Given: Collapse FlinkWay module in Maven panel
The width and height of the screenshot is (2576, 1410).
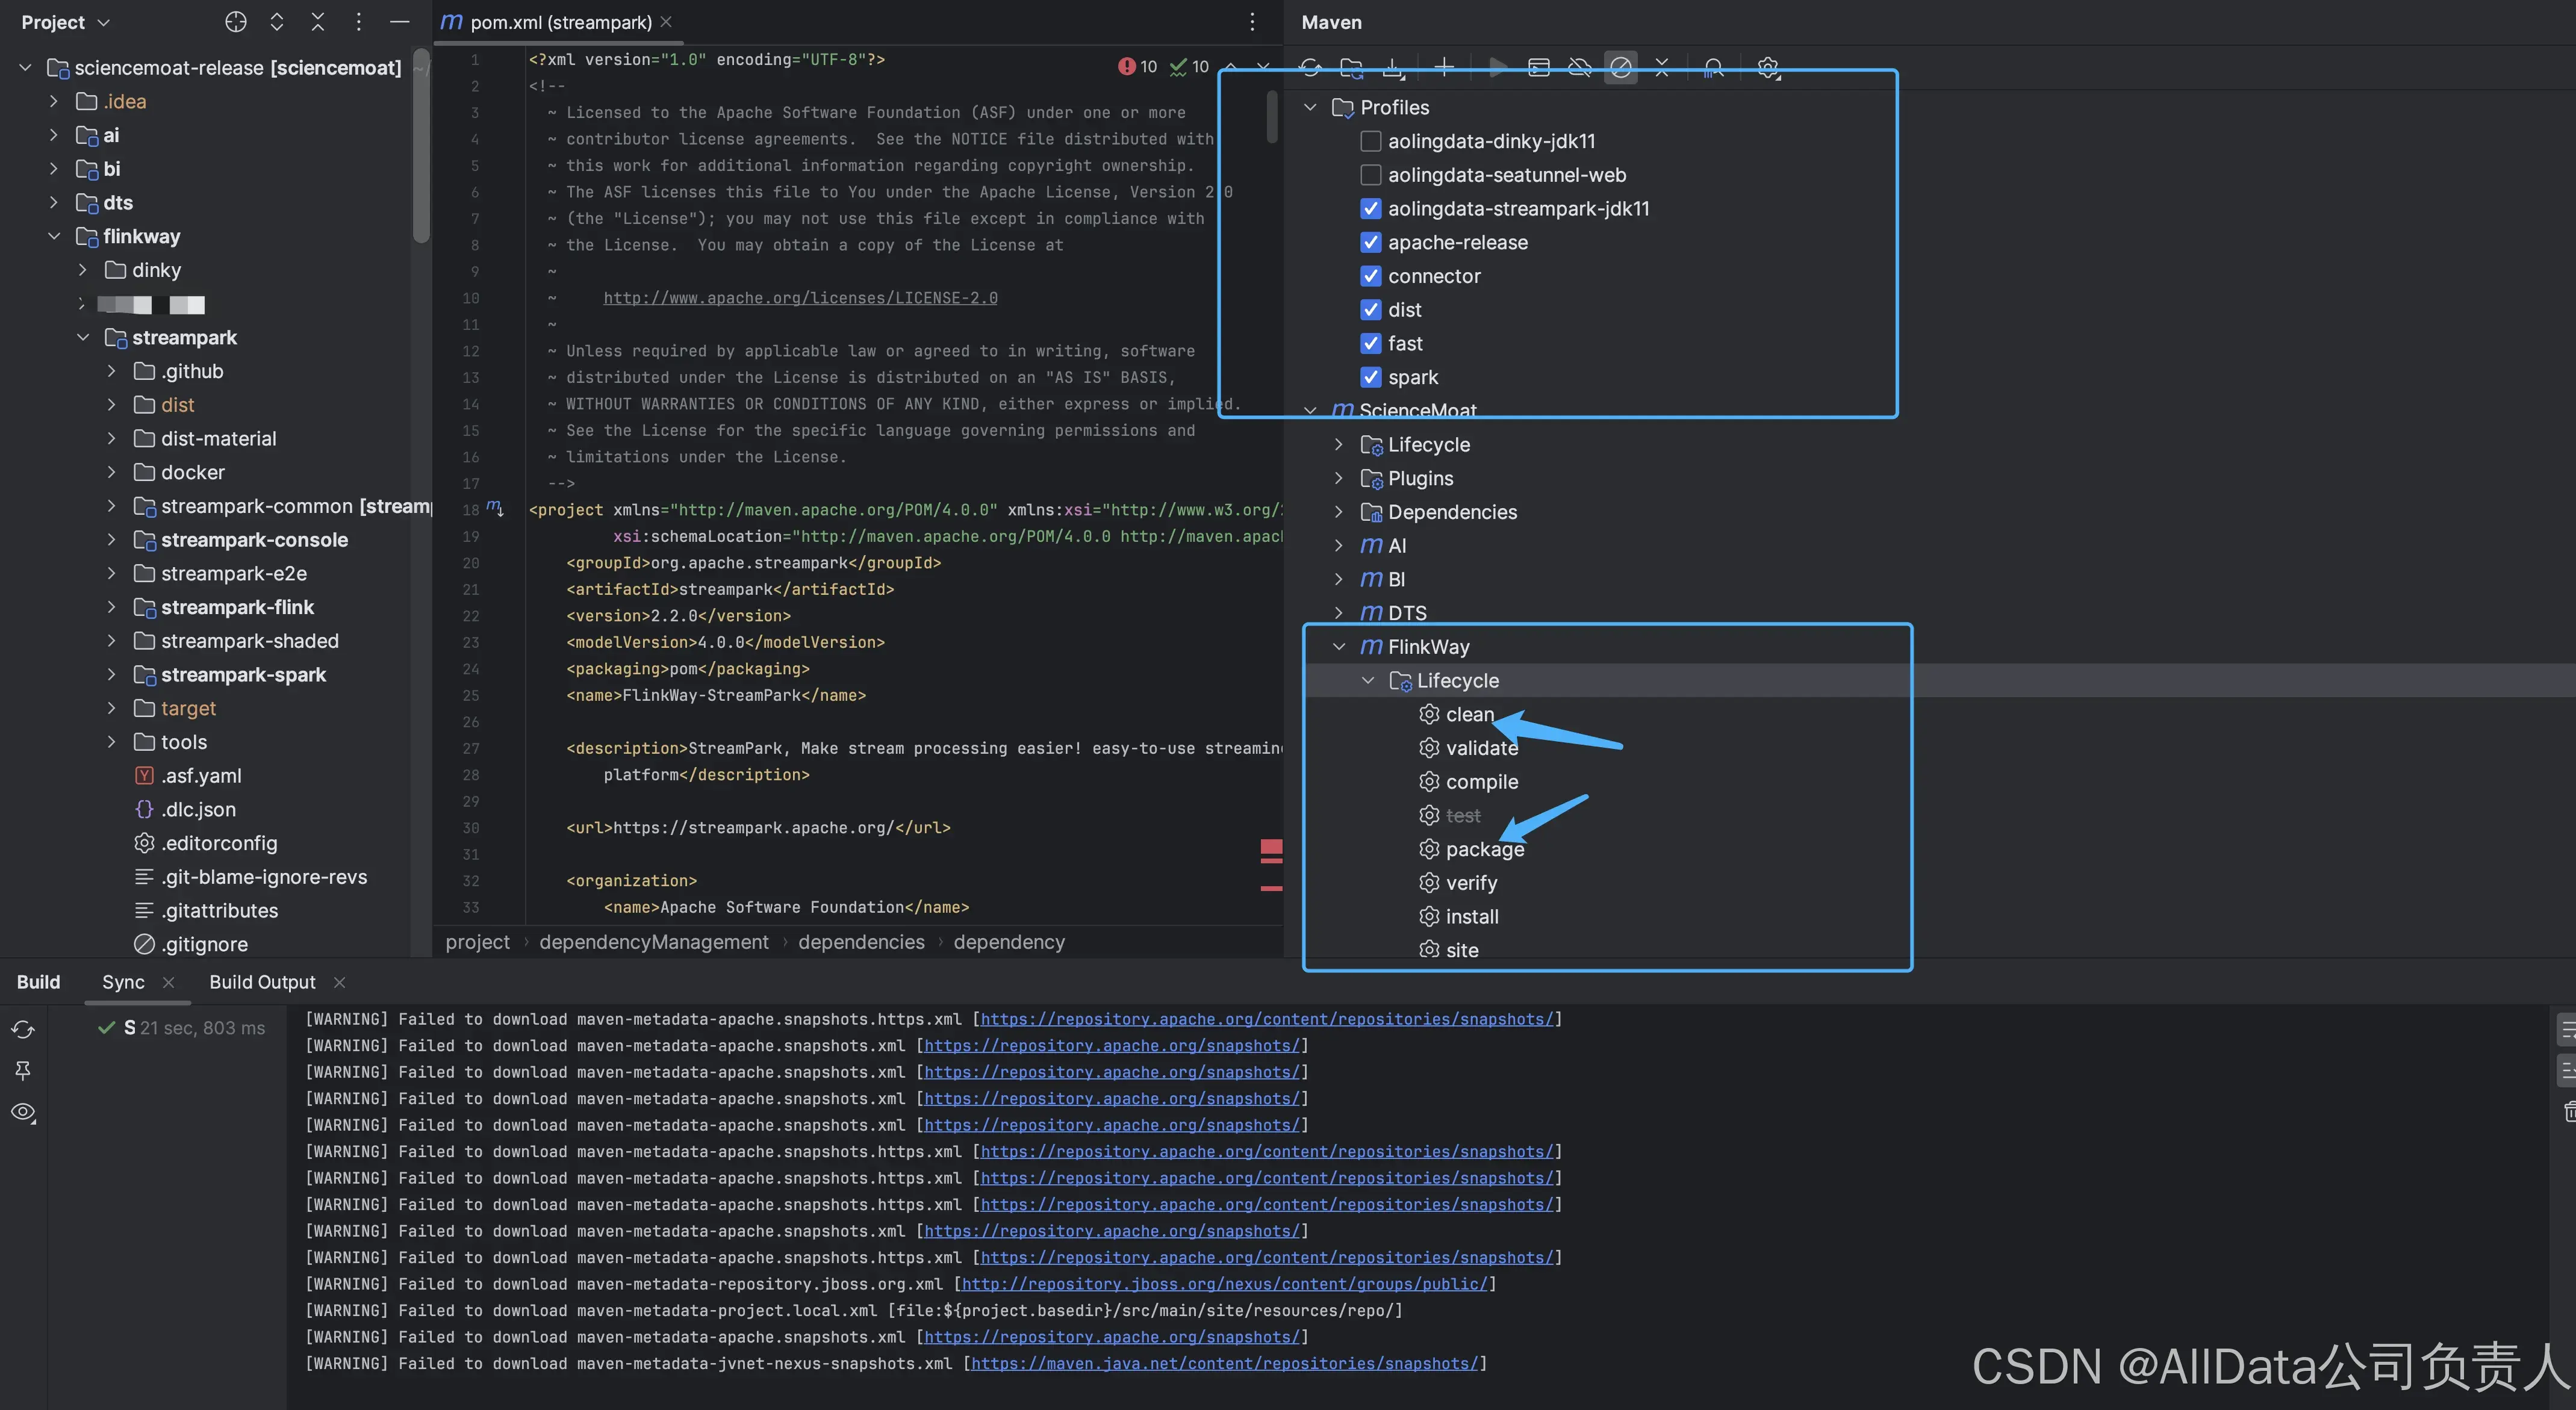Looking at the screenshot, I should tap(1339, 647).
